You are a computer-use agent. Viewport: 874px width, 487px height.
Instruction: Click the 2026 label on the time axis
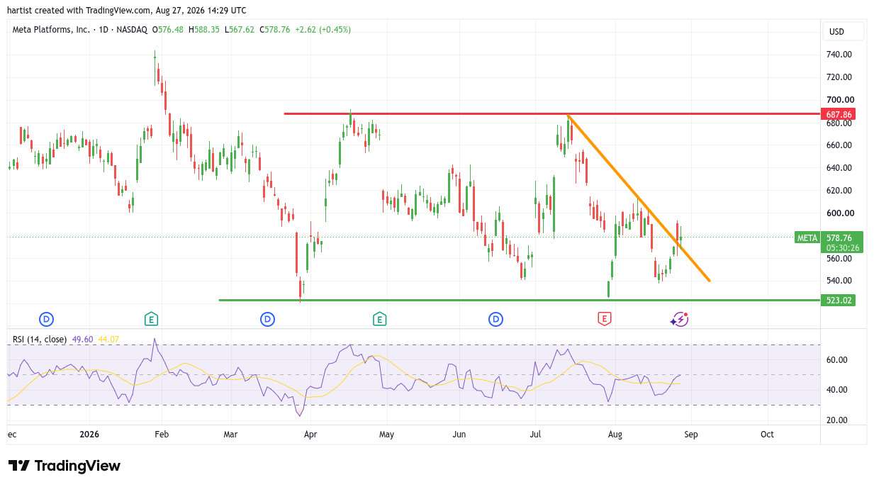click(89, 434)
